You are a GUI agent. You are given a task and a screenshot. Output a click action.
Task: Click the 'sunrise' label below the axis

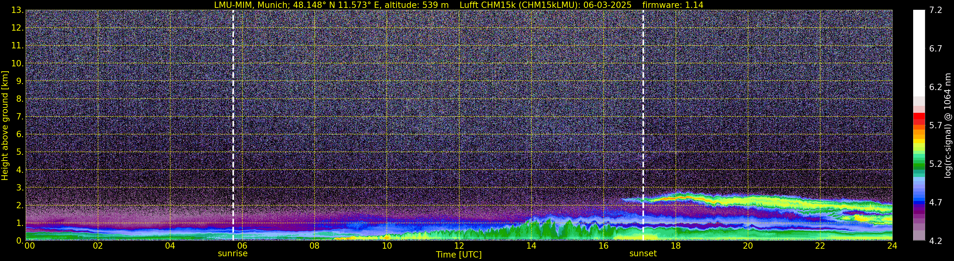coord(233,254)
